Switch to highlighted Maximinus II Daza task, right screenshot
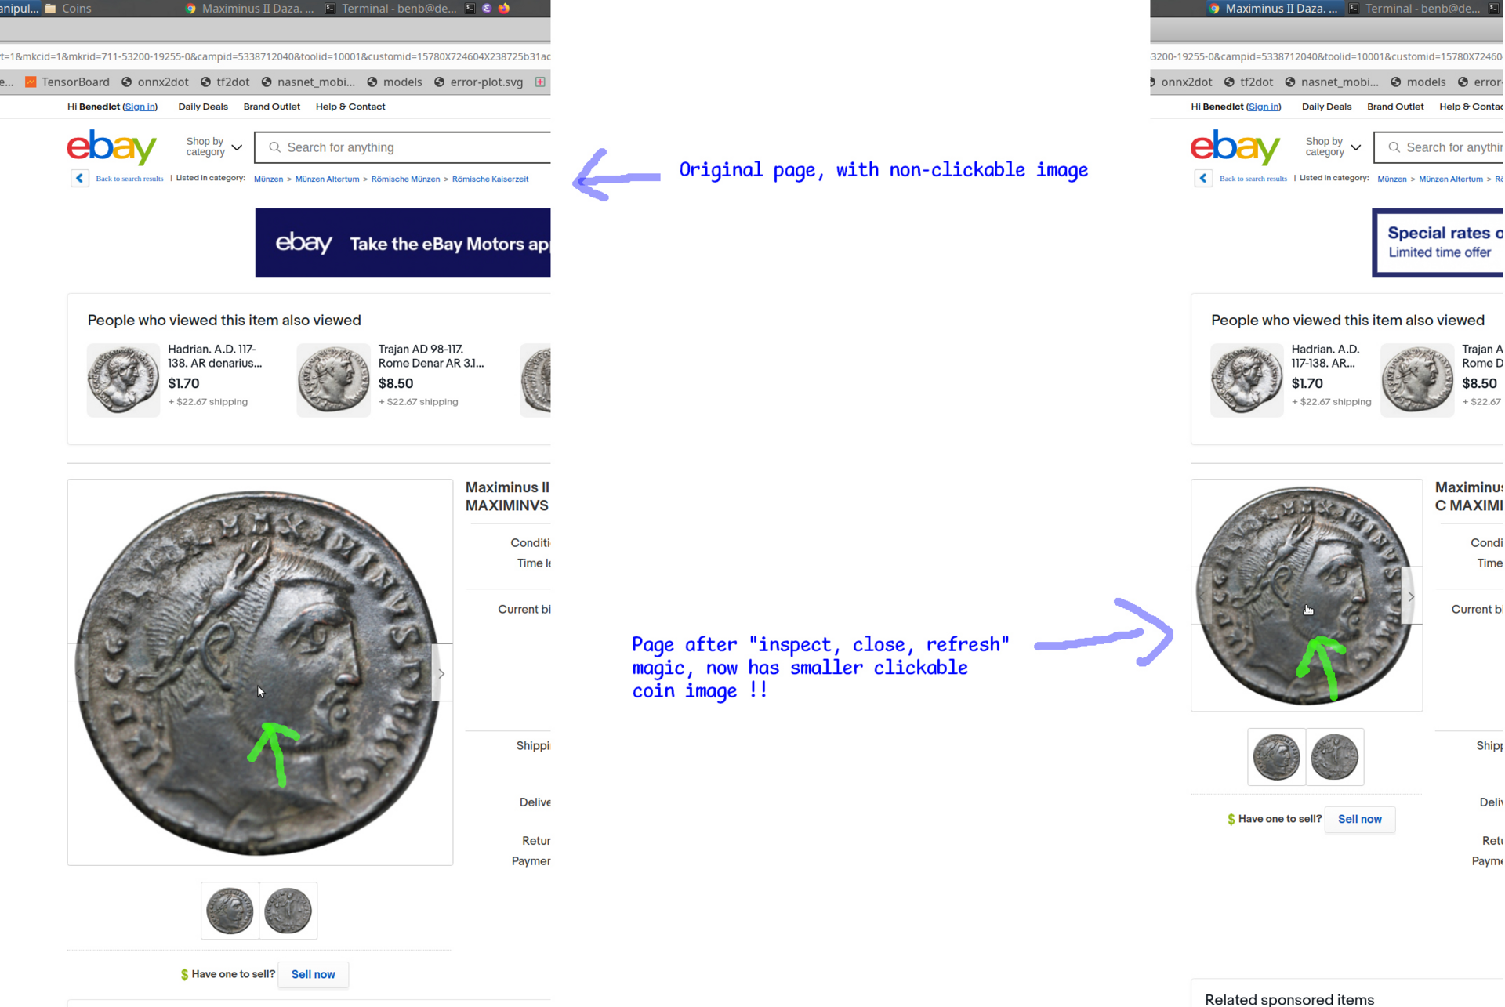Viewport: 1505px width, 1007px height. coord(1274,9)
